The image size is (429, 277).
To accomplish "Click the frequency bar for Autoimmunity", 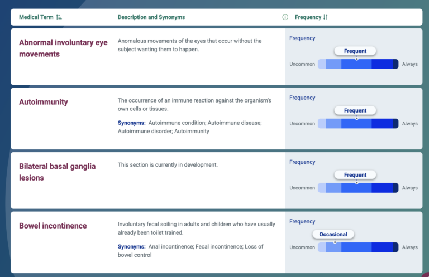I will click(357, 124).
